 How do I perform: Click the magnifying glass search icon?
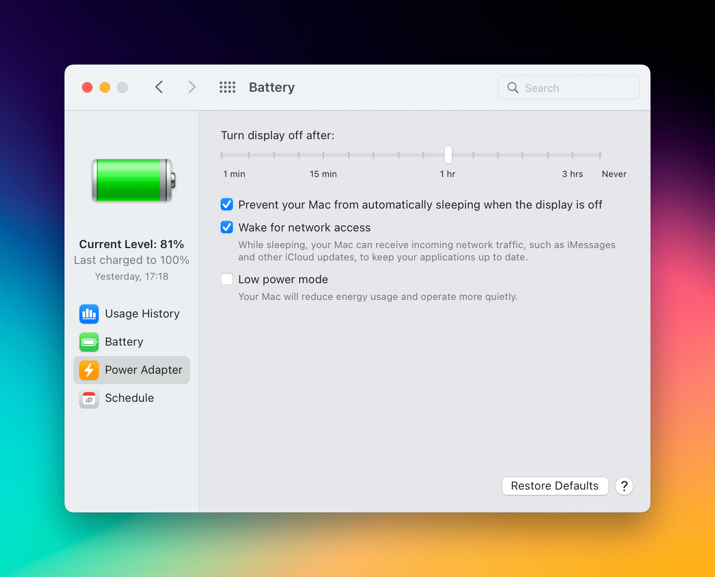pyautogui.click(x=513, y=88)
